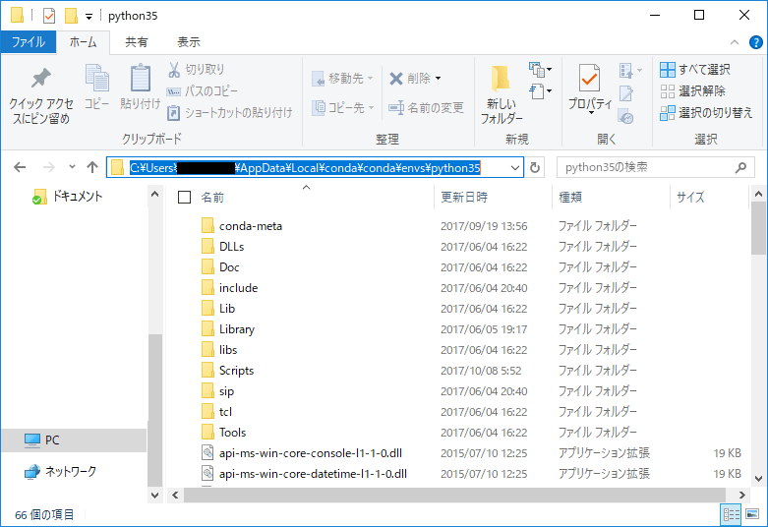The width and height of the screenshot is (768, 527).
Task: Click the Delete (削除) X icon
Action: pyautogui.click(x=395, y=79)
